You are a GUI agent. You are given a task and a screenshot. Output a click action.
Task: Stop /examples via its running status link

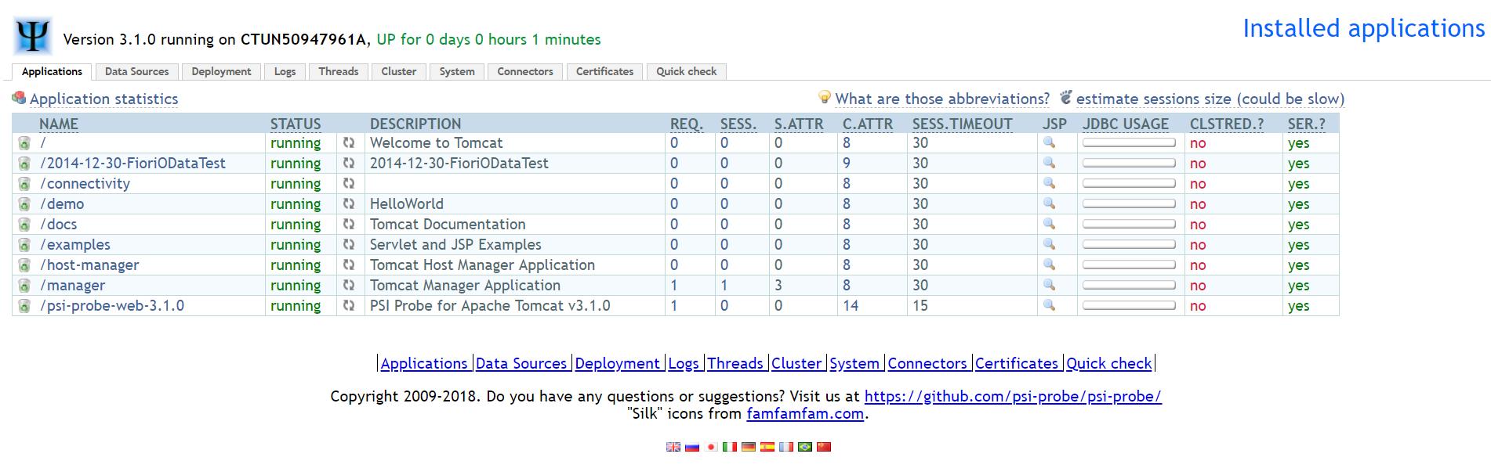pos(296,244)
